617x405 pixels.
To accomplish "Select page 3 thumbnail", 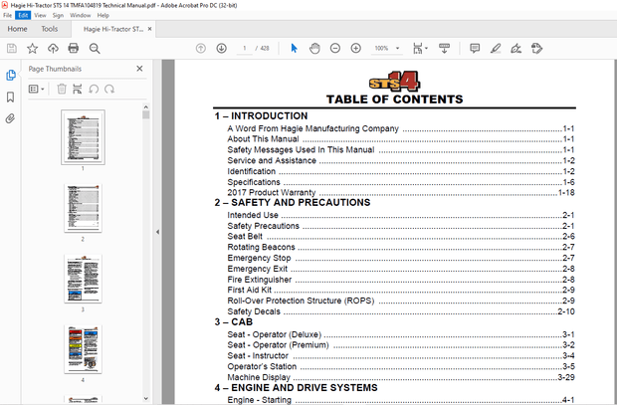I will point(83,279).
